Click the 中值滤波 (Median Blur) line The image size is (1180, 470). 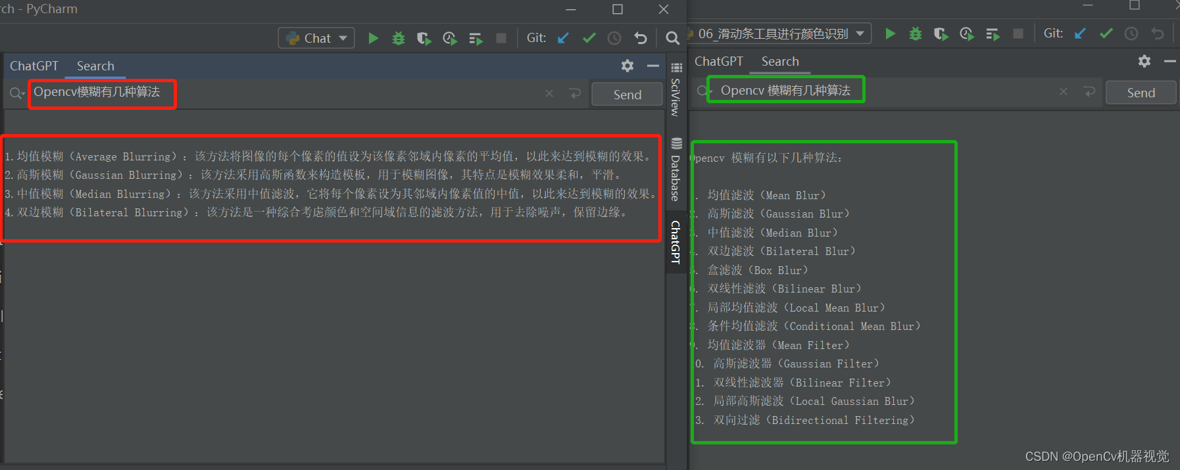coord(767,233)
